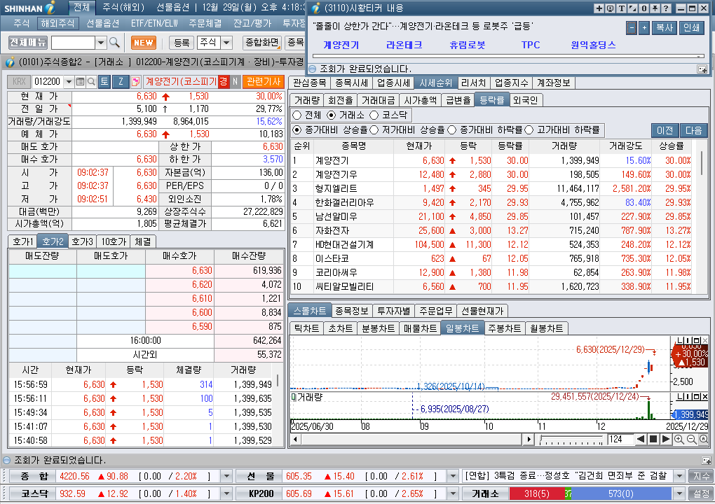Open the 선물 index dropdown arrow

[x=452, y=476]
